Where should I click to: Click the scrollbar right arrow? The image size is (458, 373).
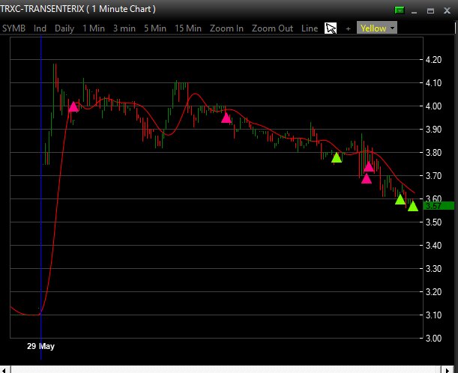[448, 369]
